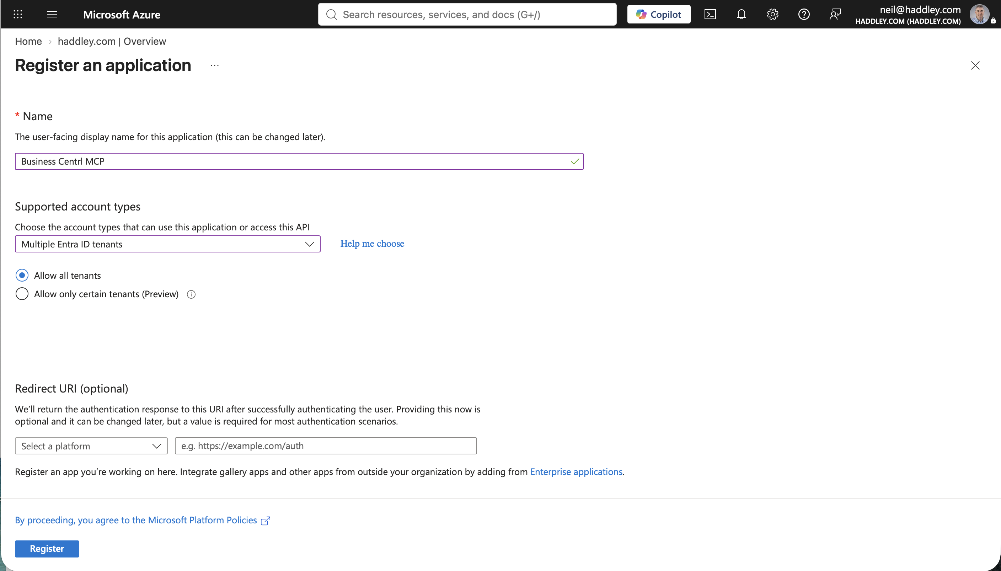Go to Home breadcrumb
The width and height of the screenshot is (1001, 571).
click(x=28, y=41)
